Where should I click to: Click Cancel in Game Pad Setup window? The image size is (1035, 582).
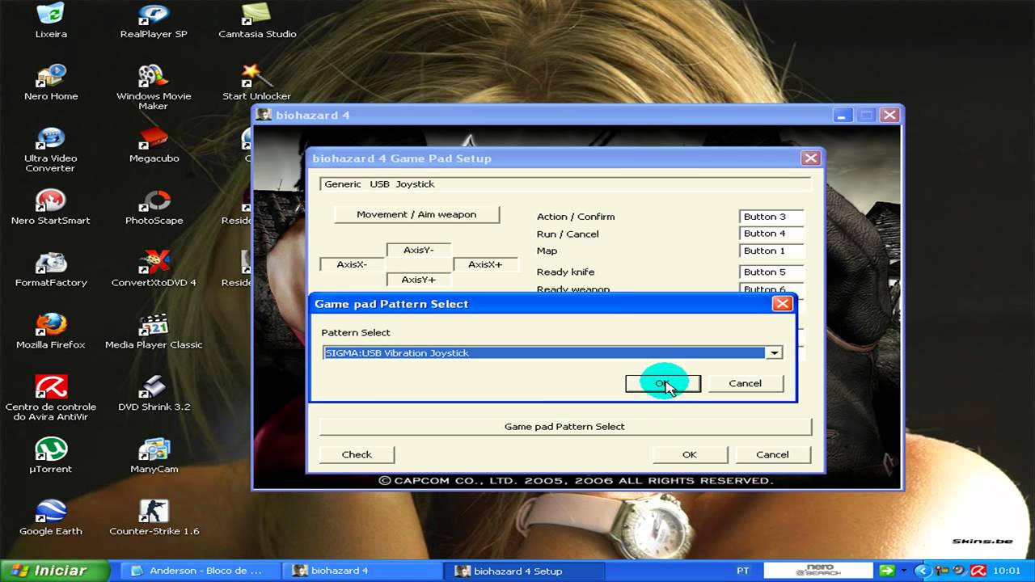tap(772, 454)
